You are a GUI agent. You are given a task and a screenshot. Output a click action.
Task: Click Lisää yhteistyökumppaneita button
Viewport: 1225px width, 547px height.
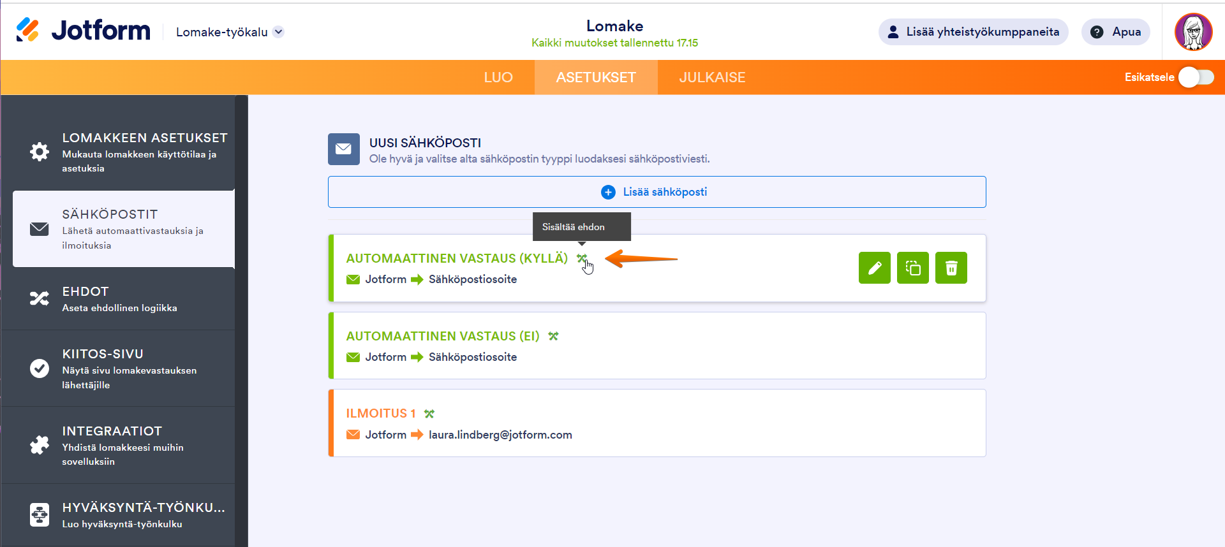[x=973, y=32]
